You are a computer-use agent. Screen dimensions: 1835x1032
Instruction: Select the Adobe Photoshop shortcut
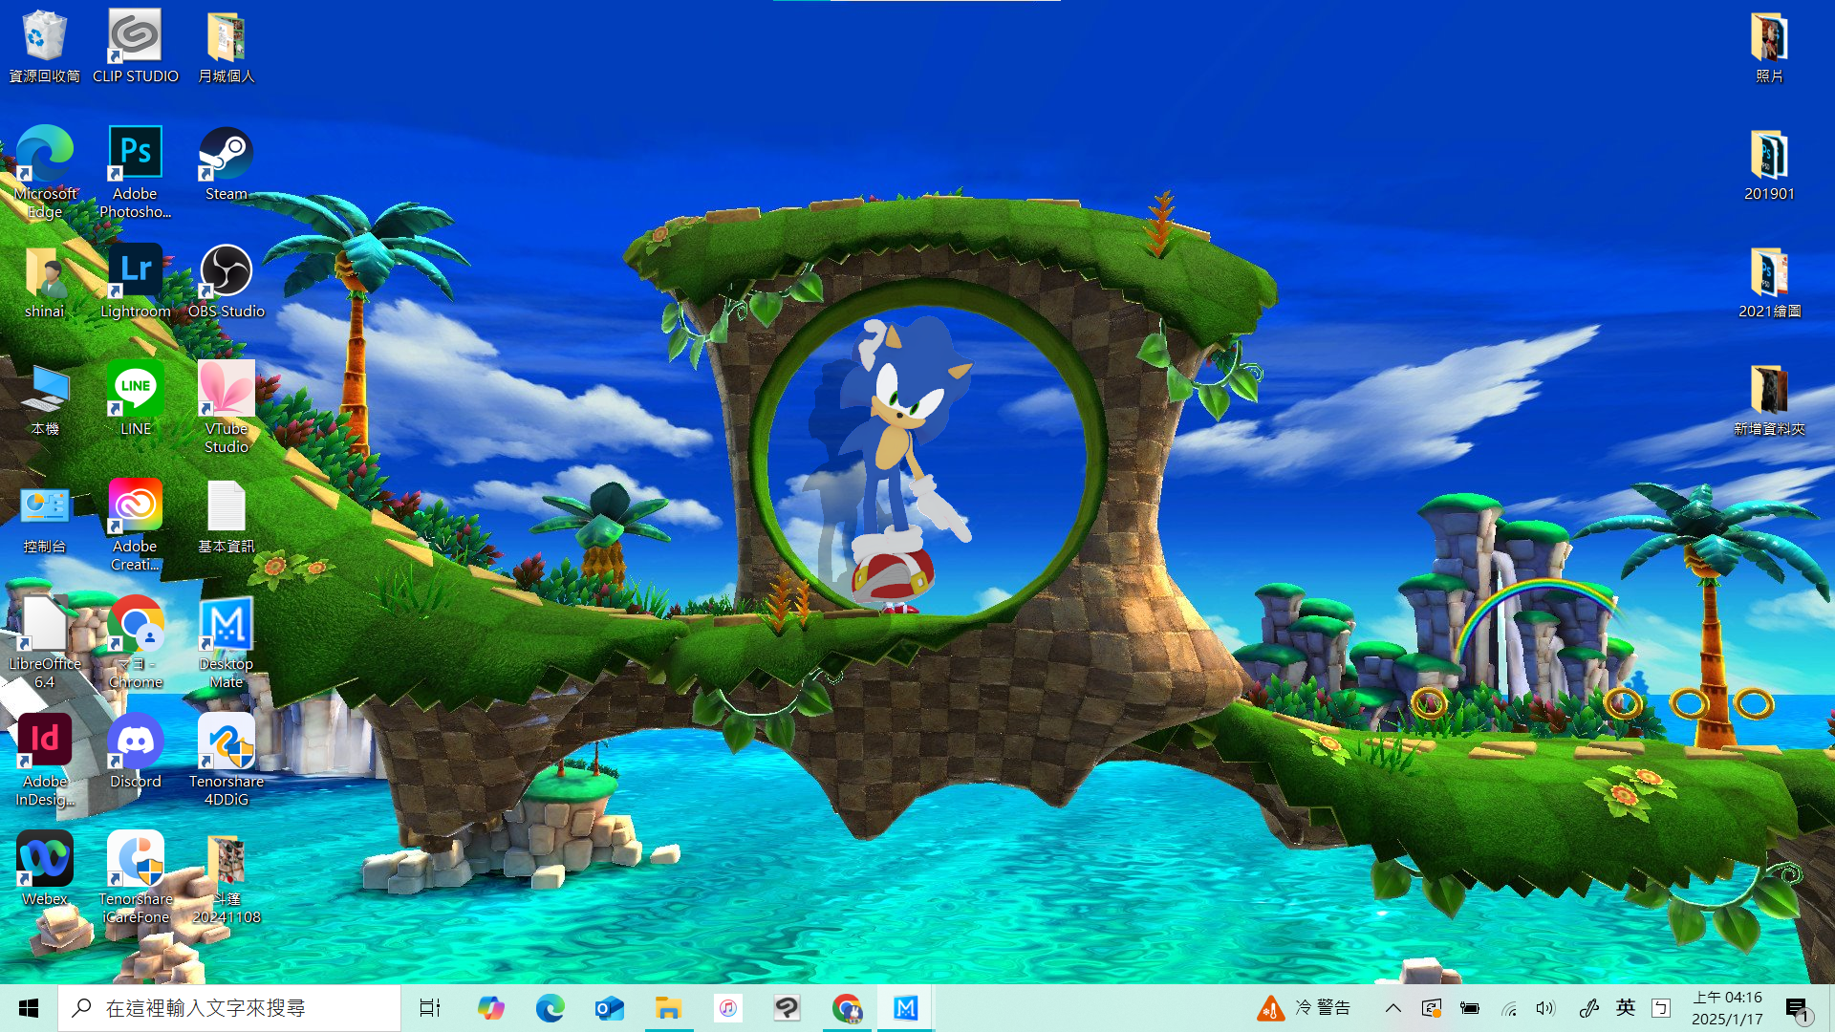click(x=135, y=172)
